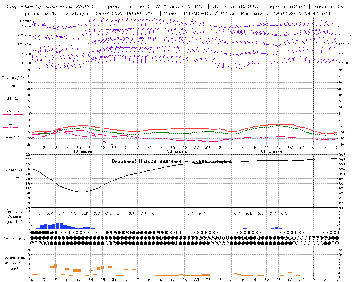Click the Осадки panel label
Image resolution: width=353 pixels, height=282 pixels.
14,216
